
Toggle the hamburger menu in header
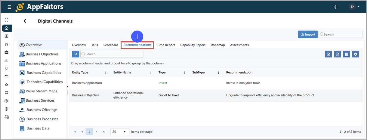tap(9, 7)
